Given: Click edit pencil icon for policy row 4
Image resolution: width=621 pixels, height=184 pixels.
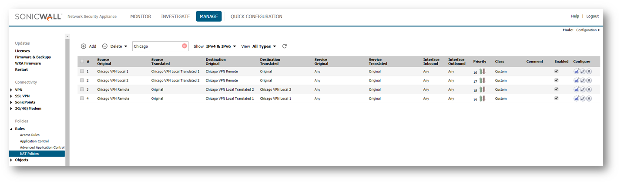Looking at the screenshot, I should pos(583,99).
